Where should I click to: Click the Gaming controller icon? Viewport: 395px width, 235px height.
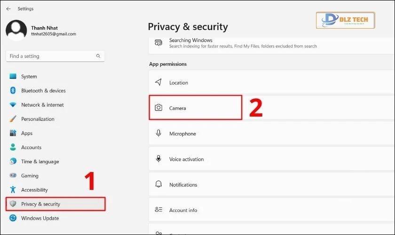pos(13,176)
